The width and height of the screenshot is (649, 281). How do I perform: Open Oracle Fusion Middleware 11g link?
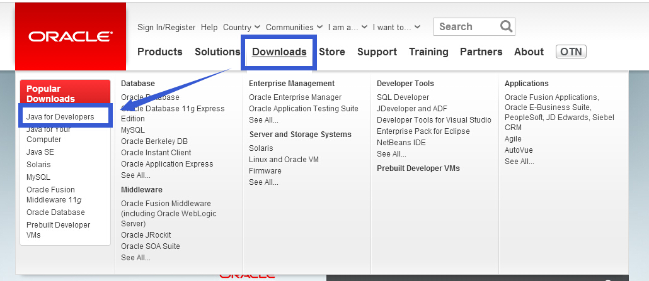[x=54, y=195]
